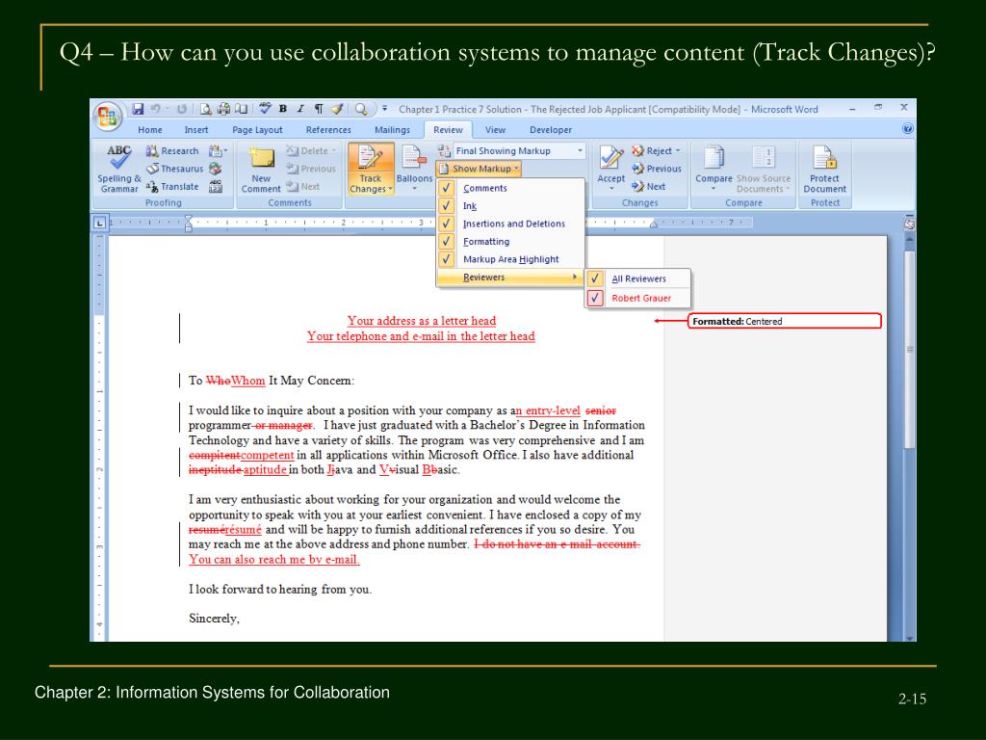Open the Developer tab
Screen dimensions: 986x740
click(551, 130)
